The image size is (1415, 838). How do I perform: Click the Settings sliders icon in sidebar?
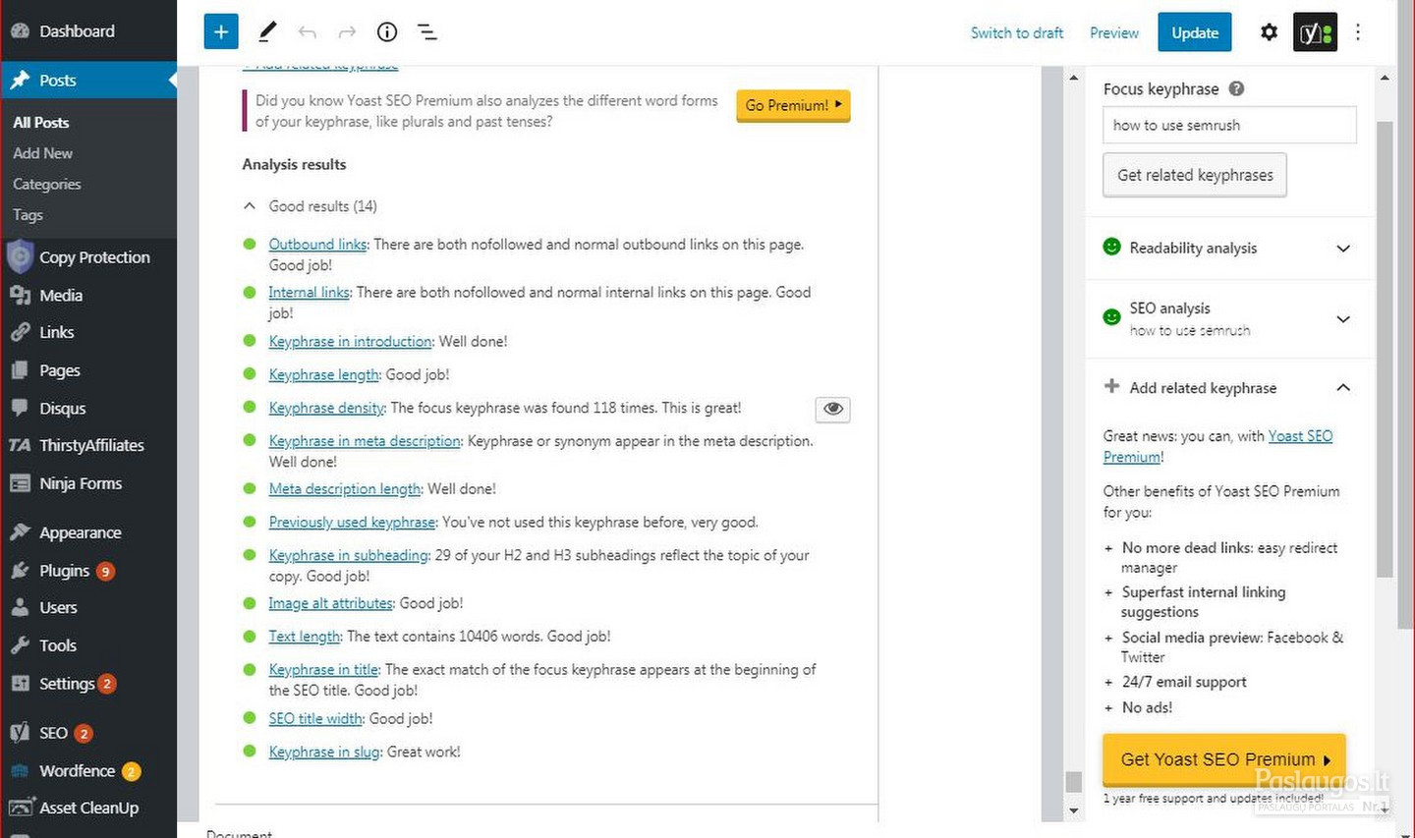pos(20,684)
